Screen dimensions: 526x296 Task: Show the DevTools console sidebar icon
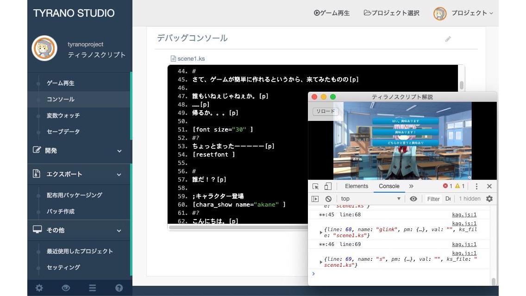tap(315, 199)
